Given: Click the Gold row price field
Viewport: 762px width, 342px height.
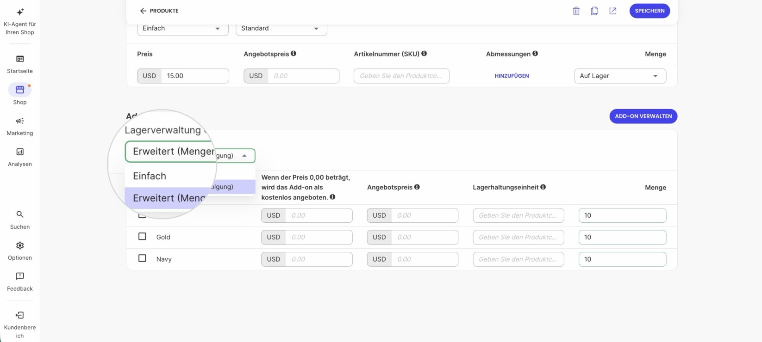Looking at the screenshot, I should tap(319, 237).
